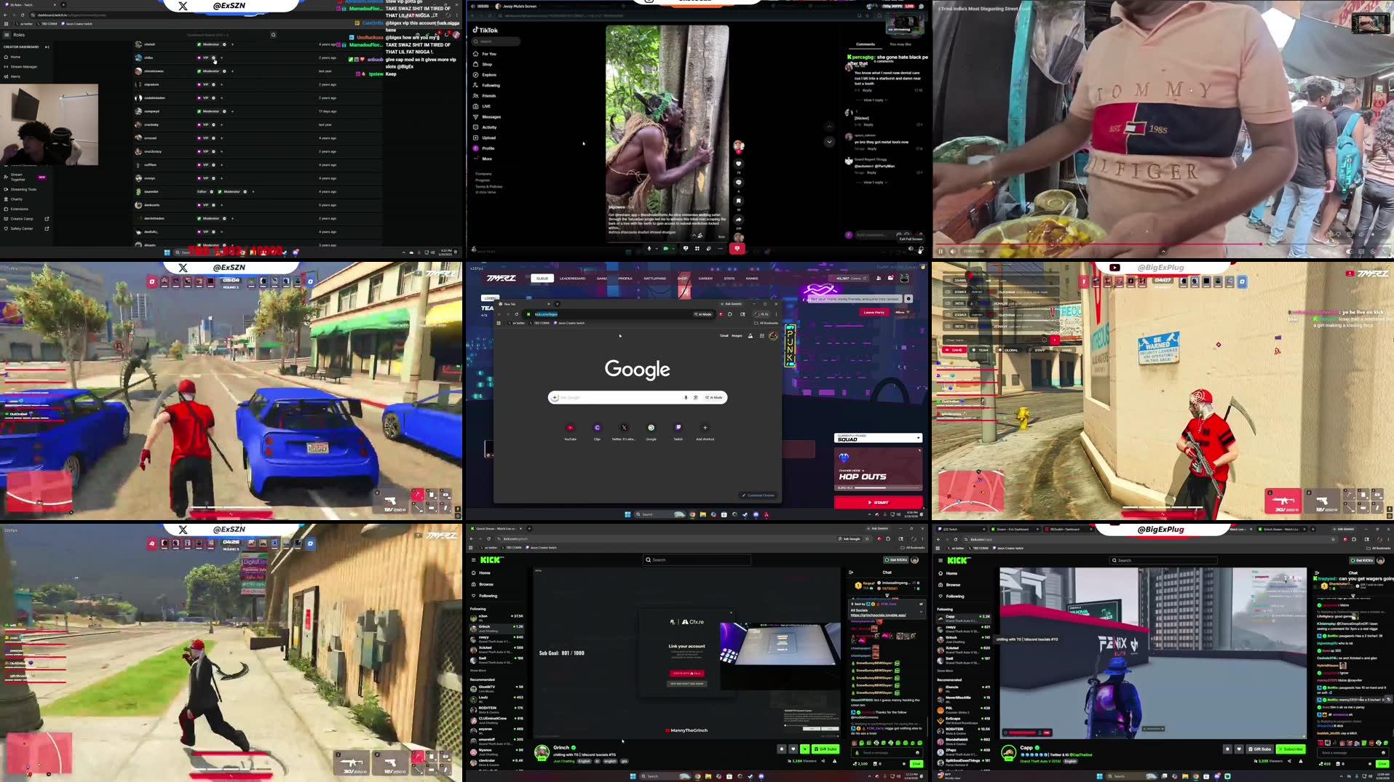Open Messages in TikTok sidebar
1394x782 pixels.
point(488,117)
